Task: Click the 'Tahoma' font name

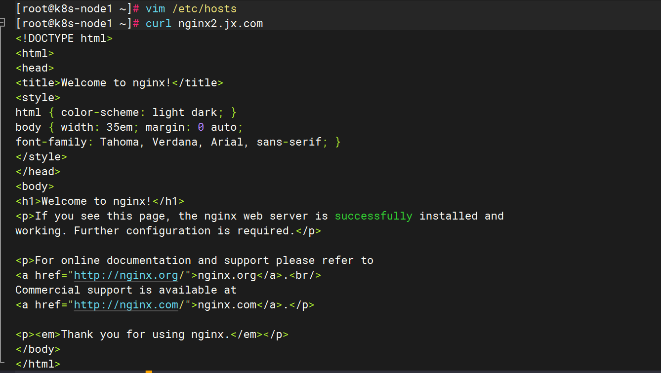Action: pyautogui.click(x=120, y=142)
